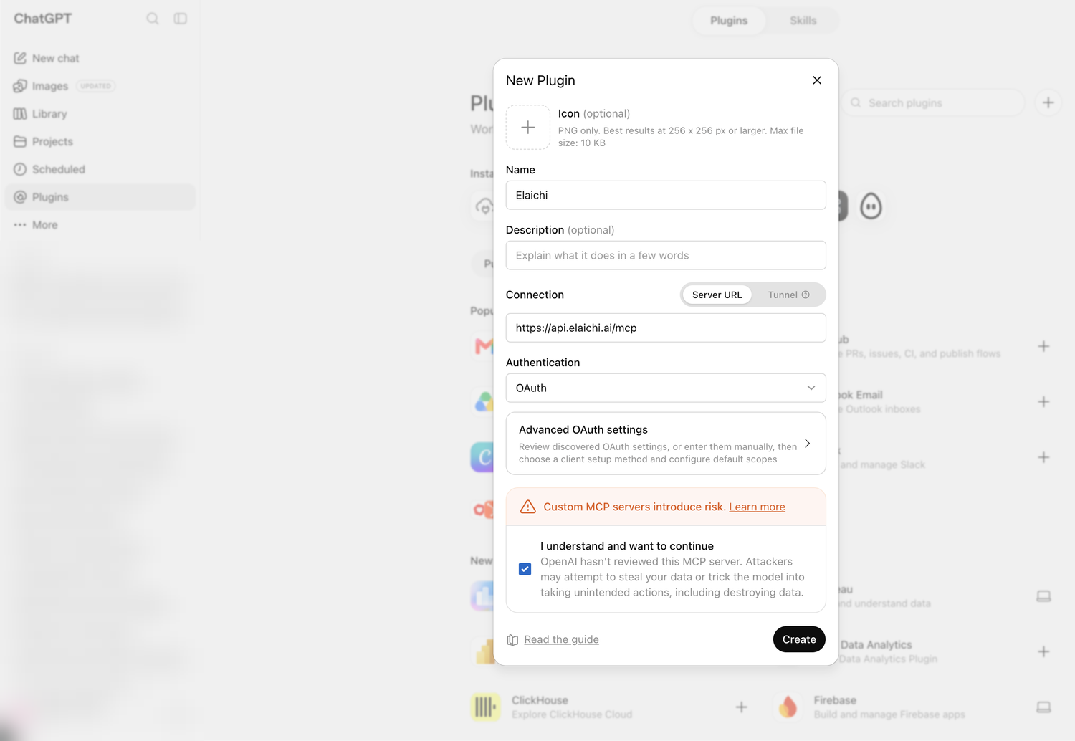Click the Search plugins field
The height and width of the screenshot is (741, 1075).
[x=933, y=103]
